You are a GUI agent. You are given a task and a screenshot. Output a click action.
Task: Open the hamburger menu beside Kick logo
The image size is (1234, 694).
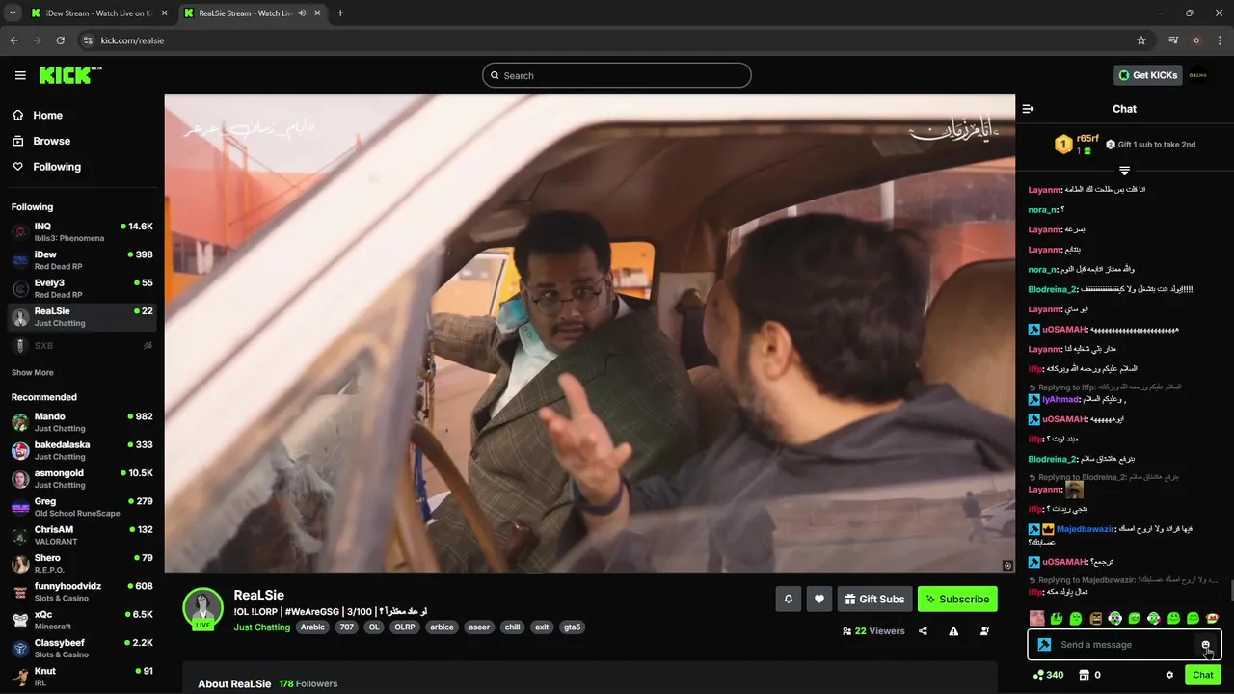(x=20, y=75)
